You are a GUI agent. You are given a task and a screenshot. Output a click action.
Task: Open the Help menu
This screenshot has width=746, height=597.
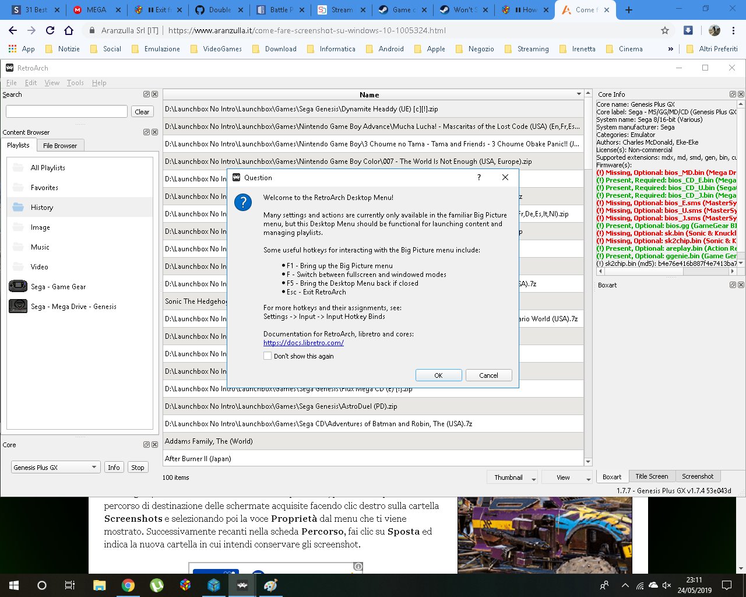click(99, 83)
